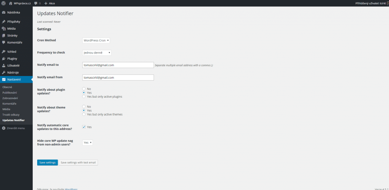
Task: Click the Notify email to field
Action: [x=118, y=65]
